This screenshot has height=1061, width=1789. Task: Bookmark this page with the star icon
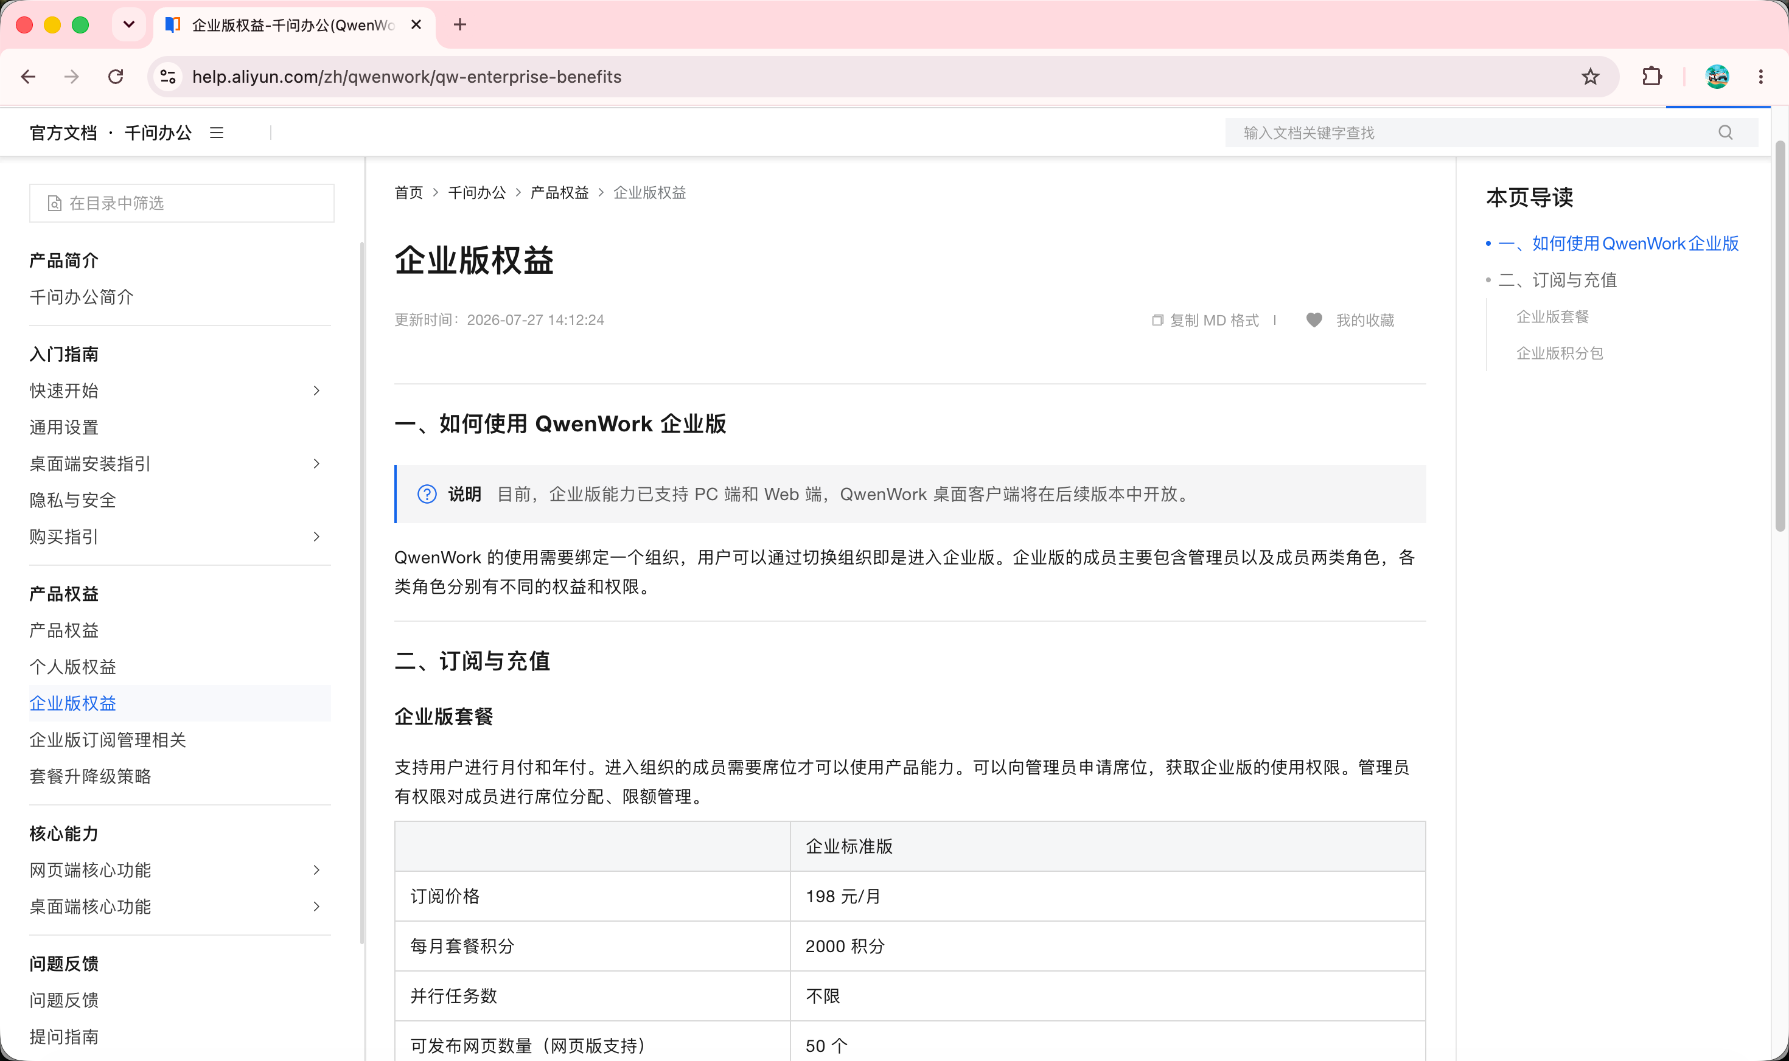point(1590,77)
